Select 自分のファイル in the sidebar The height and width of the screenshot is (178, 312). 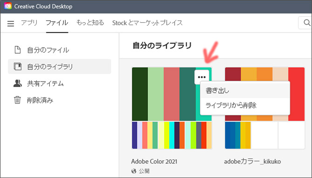[x=60, y=50]
